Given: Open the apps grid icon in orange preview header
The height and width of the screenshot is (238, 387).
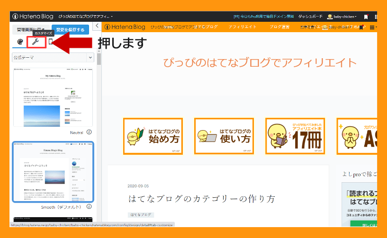Looking at the screenshot, I should (x=372, y=27).
